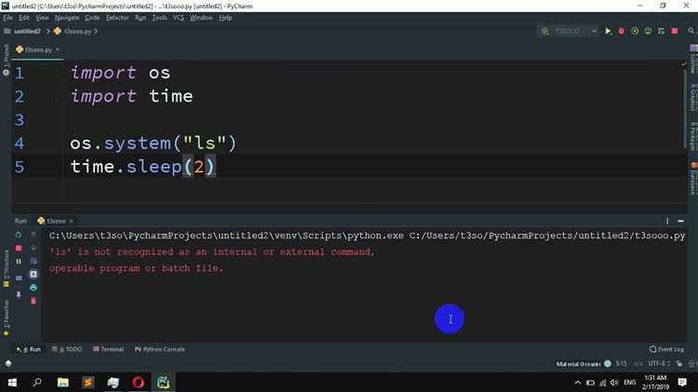The width and height of the screenshot is (698, 392).
Task: Click the Material Oceanic theme indicator
Action: tap(584, 364)
